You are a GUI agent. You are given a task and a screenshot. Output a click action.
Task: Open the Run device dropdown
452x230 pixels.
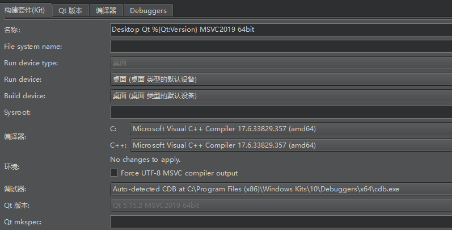pos(281,79)
